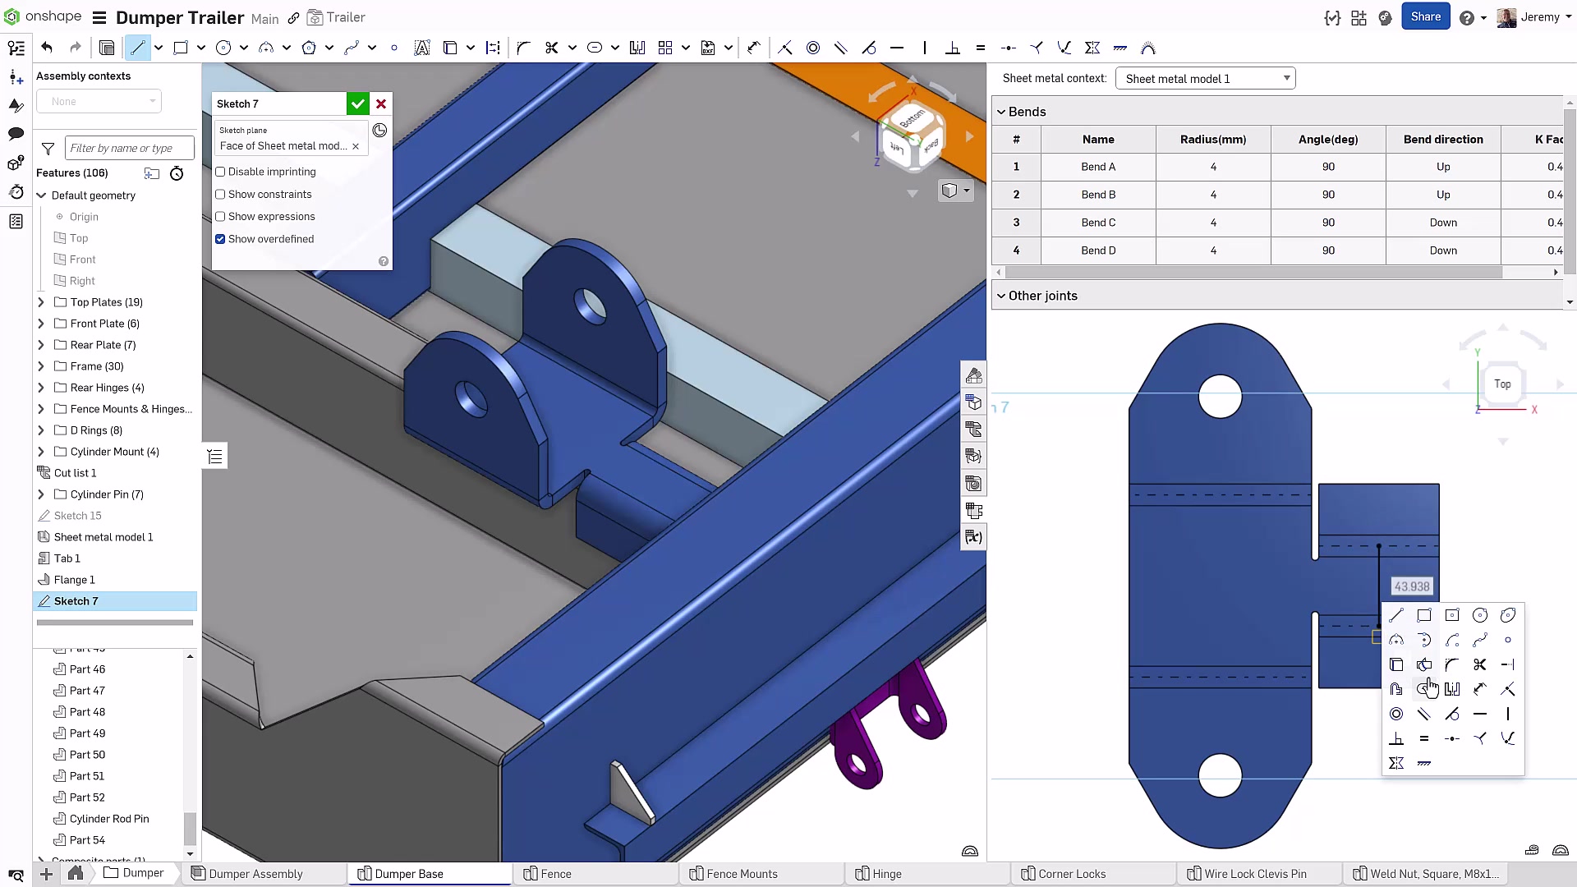Apply Concentric constraint from the top toolbar

coord(813,48)
